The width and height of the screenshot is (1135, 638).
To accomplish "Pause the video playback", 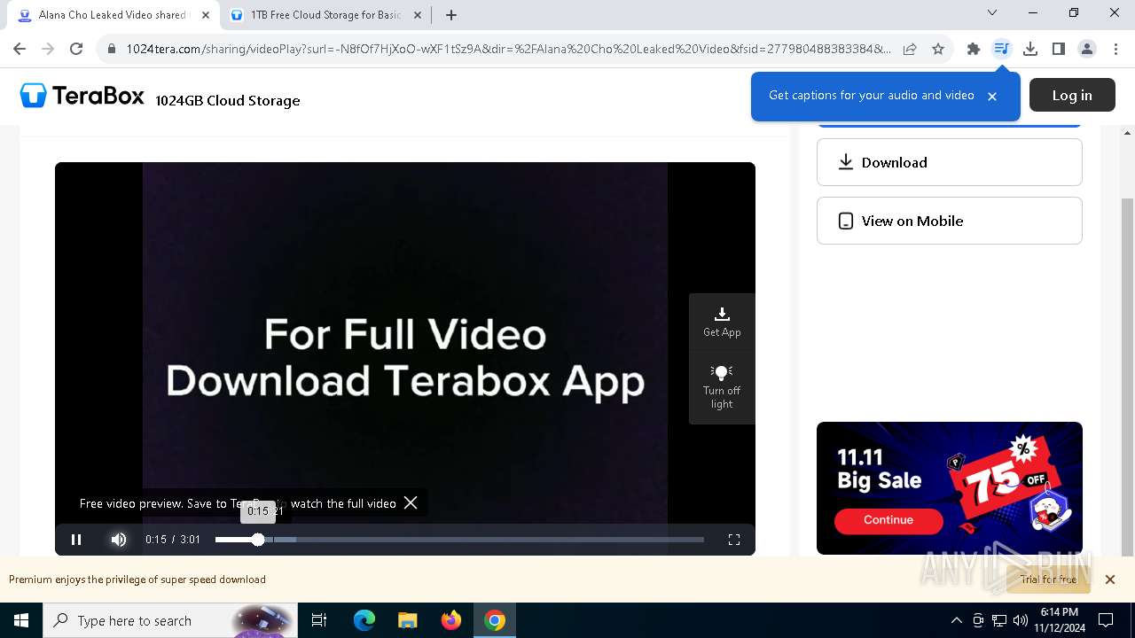I will [x=76, y=540].
